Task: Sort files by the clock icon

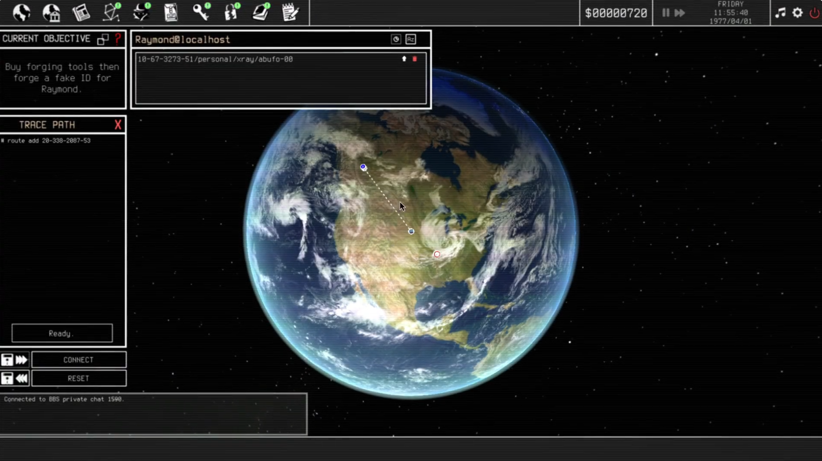Action: click(x=396, y=39)
